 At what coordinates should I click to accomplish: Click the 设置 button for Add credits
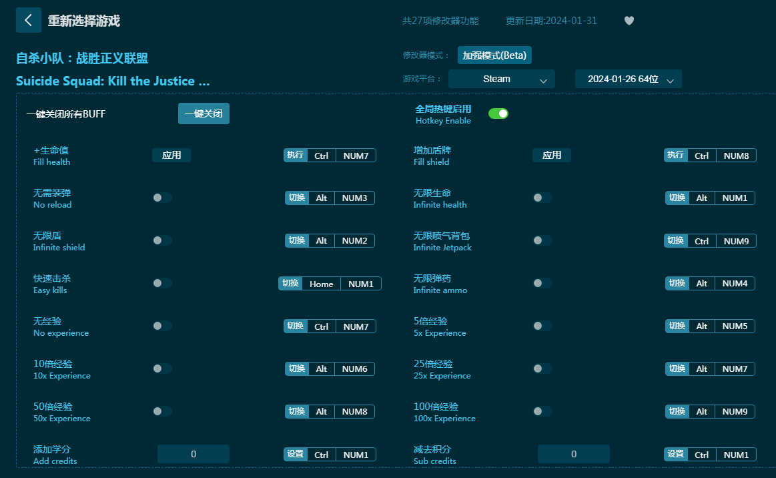[295, 455]
